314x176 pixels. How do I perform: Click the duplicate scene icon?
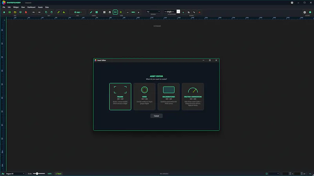coord(189,12)
